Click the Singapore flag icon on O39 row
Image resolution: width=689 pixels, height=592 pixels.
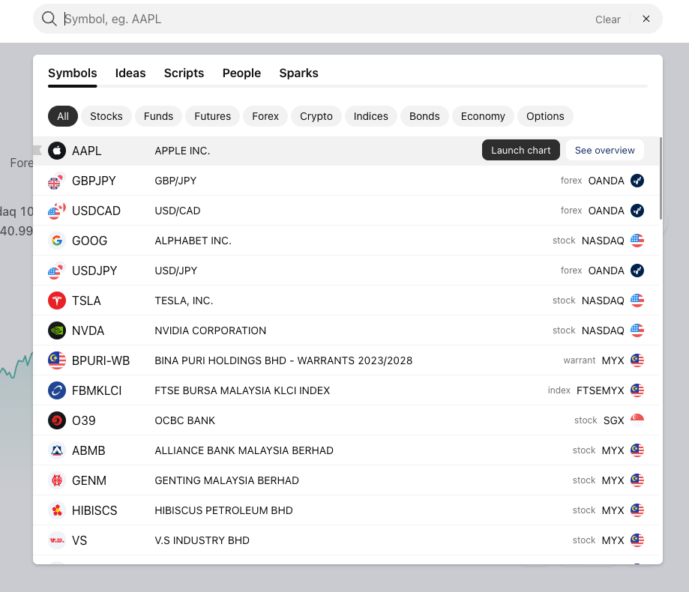pos(637,420)
